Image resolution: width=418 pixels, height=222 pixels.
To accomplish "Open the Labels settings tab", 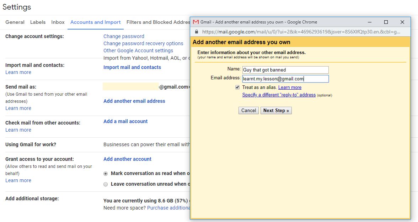I will click(38, 22).
